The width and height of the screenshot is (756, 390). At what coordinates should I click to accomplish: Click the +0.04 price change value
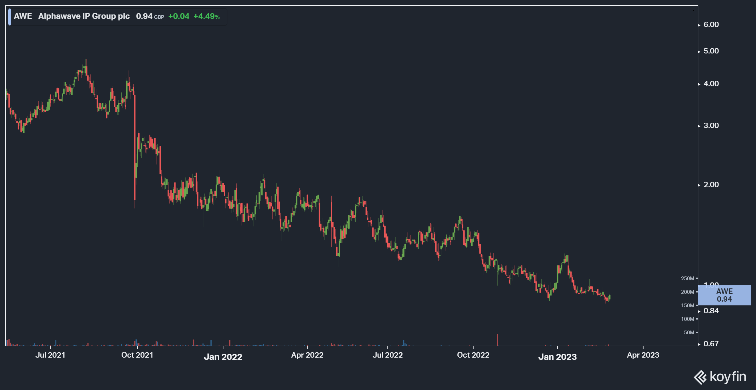179,16
